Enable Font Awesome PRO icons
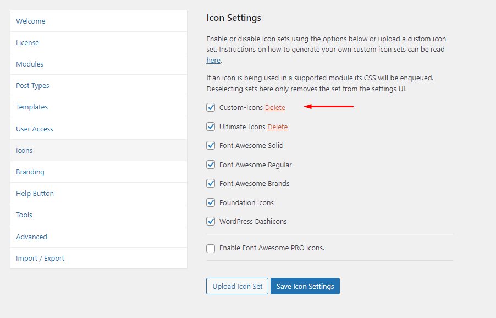The width and height of the screenshot is (496, 318). click(x=211, y=249)
